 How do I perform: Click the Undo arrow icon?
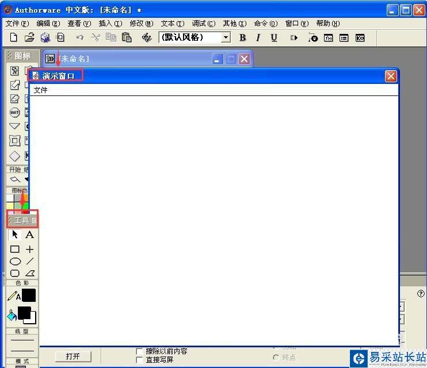[79, 37]
